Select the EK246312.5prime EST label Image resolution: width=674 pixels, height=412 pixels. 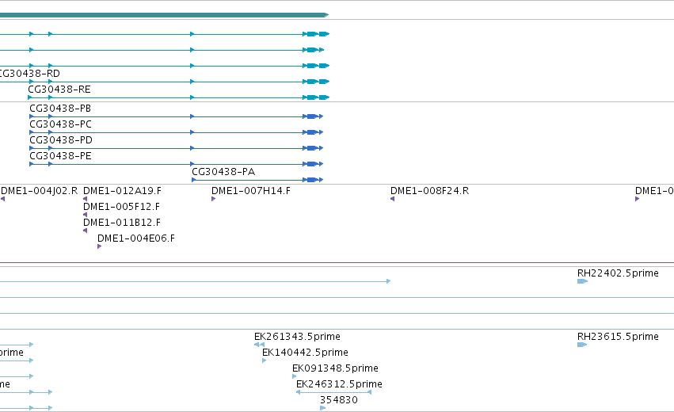pyautogui.click(x=339, y=384)
